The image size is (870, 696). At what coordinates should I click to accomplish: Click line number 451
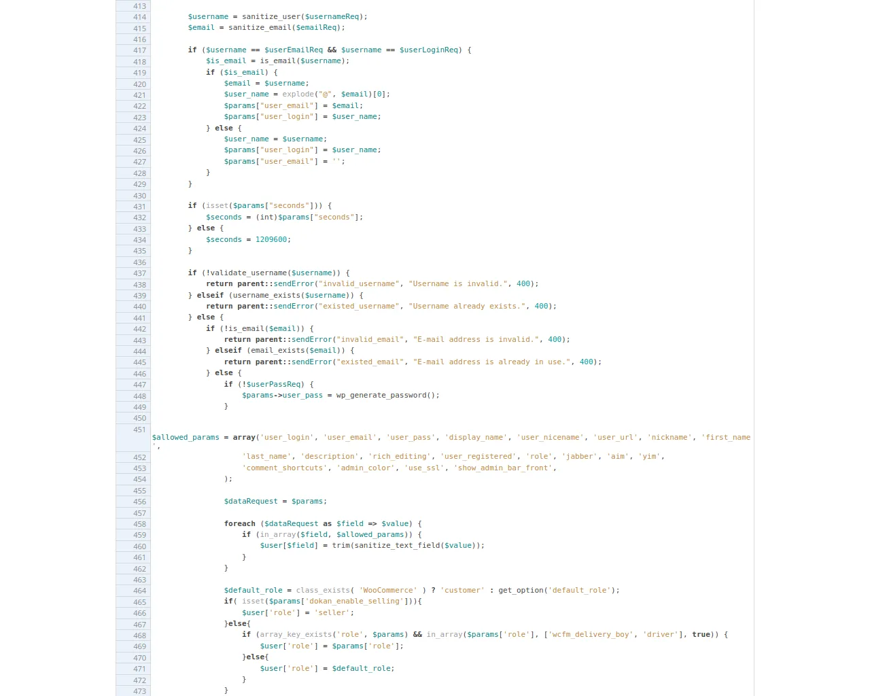(139, 430)
